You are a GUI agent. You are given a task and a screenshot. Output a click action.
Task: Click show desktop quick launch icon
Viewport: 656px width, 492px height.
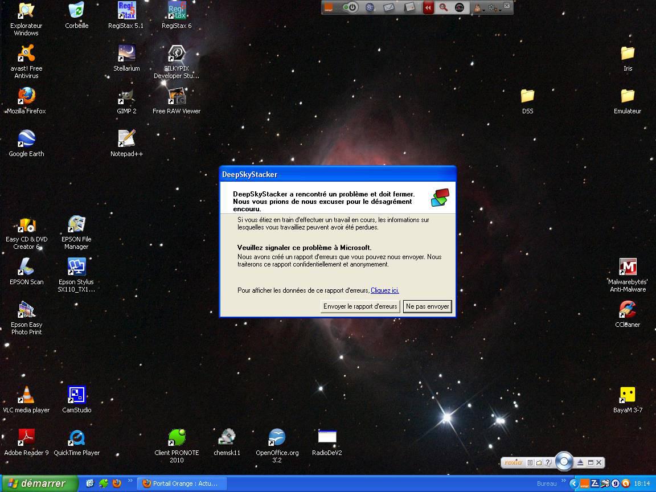91,483
